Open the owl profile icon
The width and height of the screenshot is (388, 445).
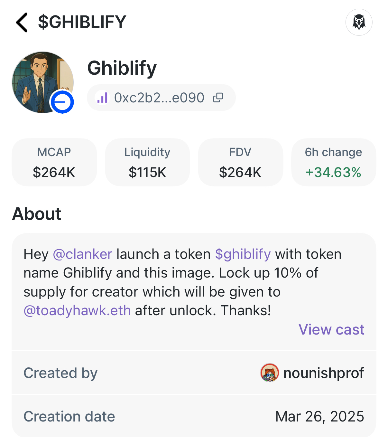pyautogui.click(x=359, y=22)
